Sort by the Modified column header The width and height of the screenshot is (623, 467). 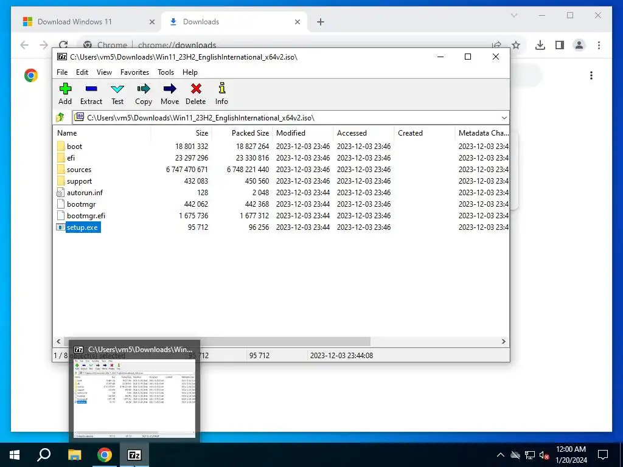pyautogui.click(x=303, y=133)
